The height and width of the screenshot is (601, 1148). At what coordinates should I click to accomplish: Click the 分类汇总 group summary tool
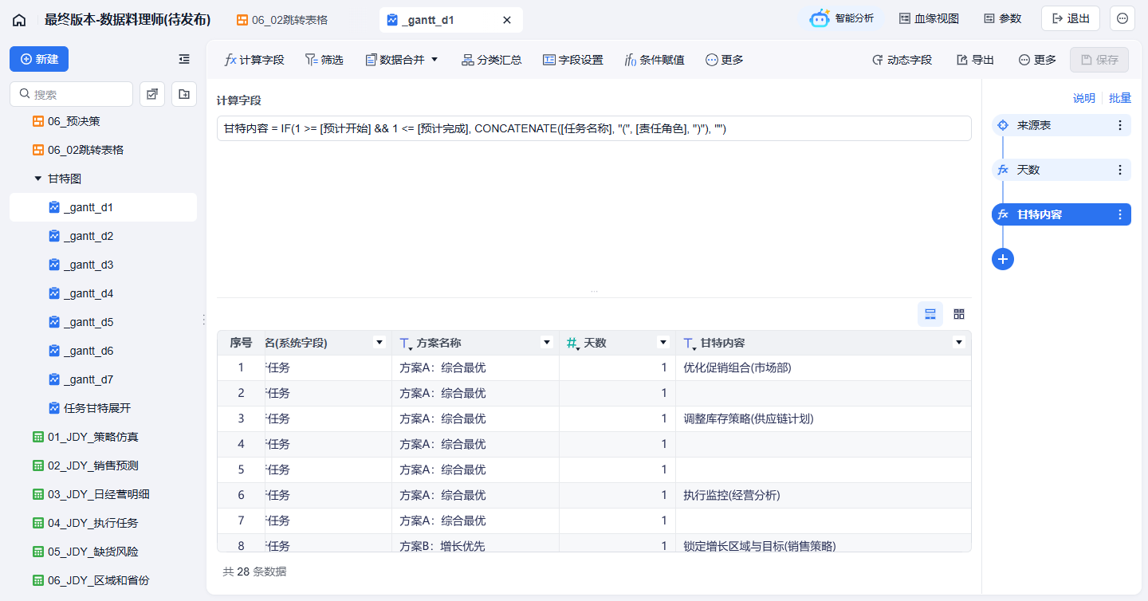point(492,60)
